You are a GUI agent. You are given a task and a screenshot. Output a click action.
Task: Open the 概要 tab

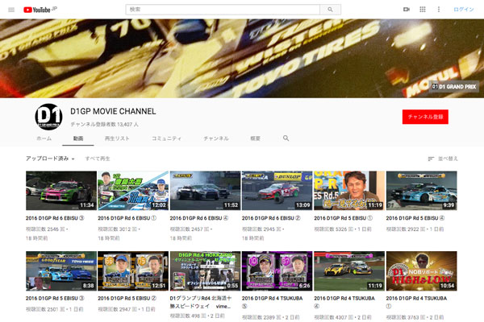255,138
